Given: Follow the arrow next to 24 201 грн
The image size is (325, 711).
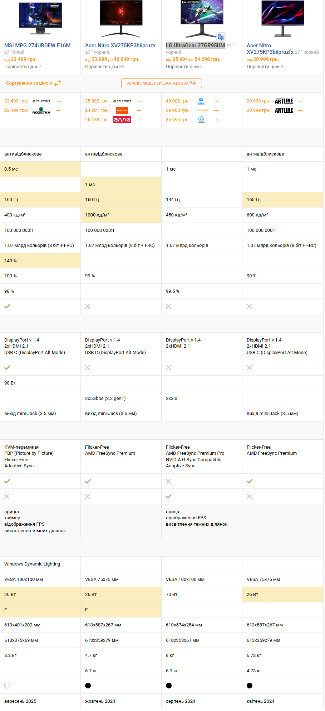Looking at the screenshot, I should [139, 110].
